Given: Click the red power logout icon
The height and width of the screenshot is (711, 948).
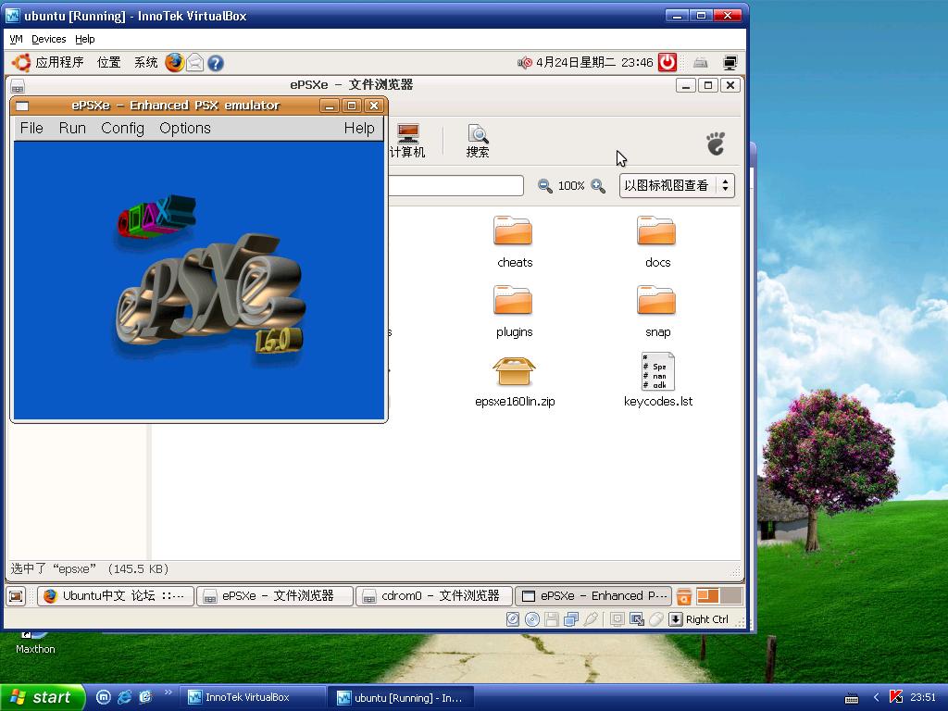Looking at the screenshot, I should tap(667, 62).
